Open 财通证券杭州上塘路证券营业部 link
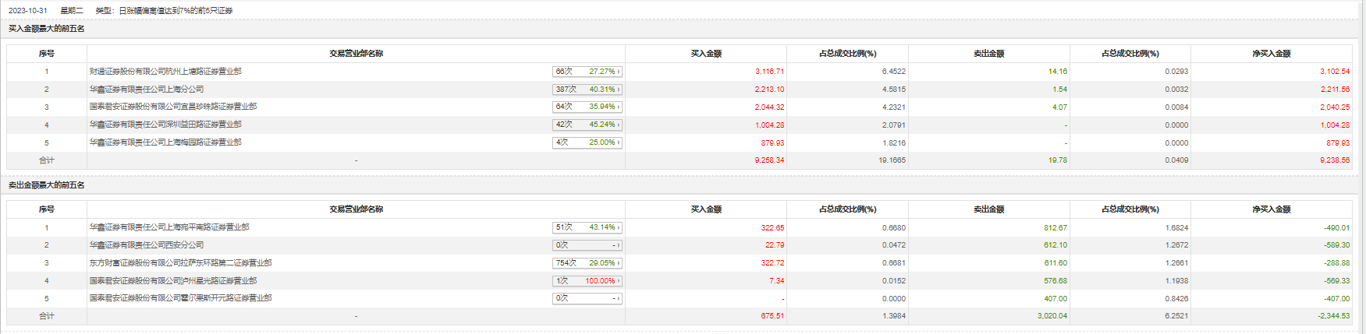 click(165, 72)
